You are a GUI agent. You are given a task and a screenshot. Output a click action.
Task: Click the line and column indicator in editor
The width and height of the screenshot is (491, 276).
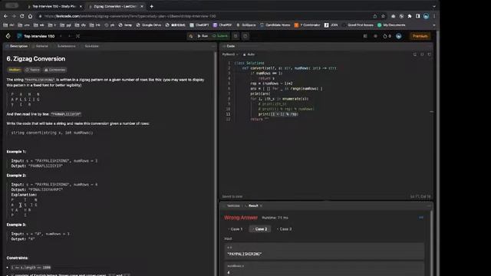[420, 196]
